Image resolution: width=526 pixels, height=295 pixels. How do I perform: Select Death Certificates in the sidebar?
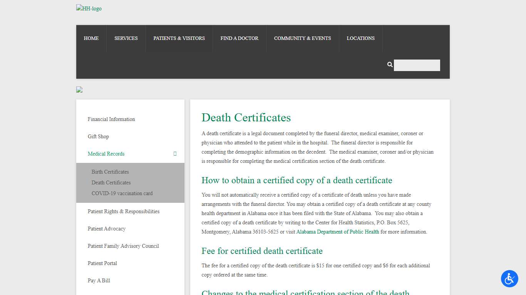pyautogui.click(x=111, y=182)
